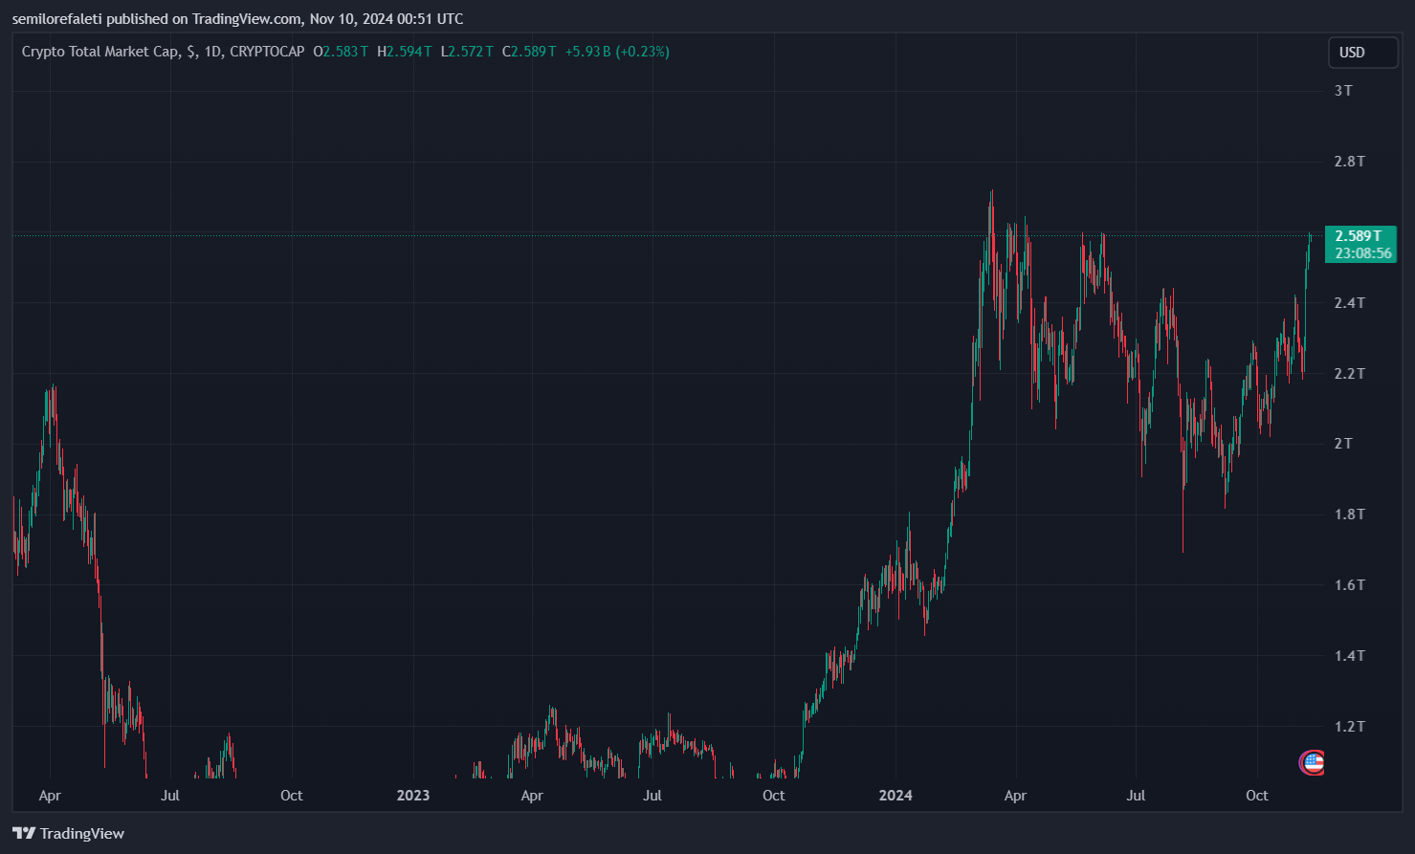Image resolution: width=1415 pixels, height=854 pixels.
Task: Click the close value C2.589T
Action: [529, 52]
